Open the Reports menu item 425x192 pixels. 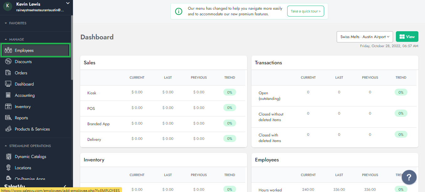click(x=21, y=118)
